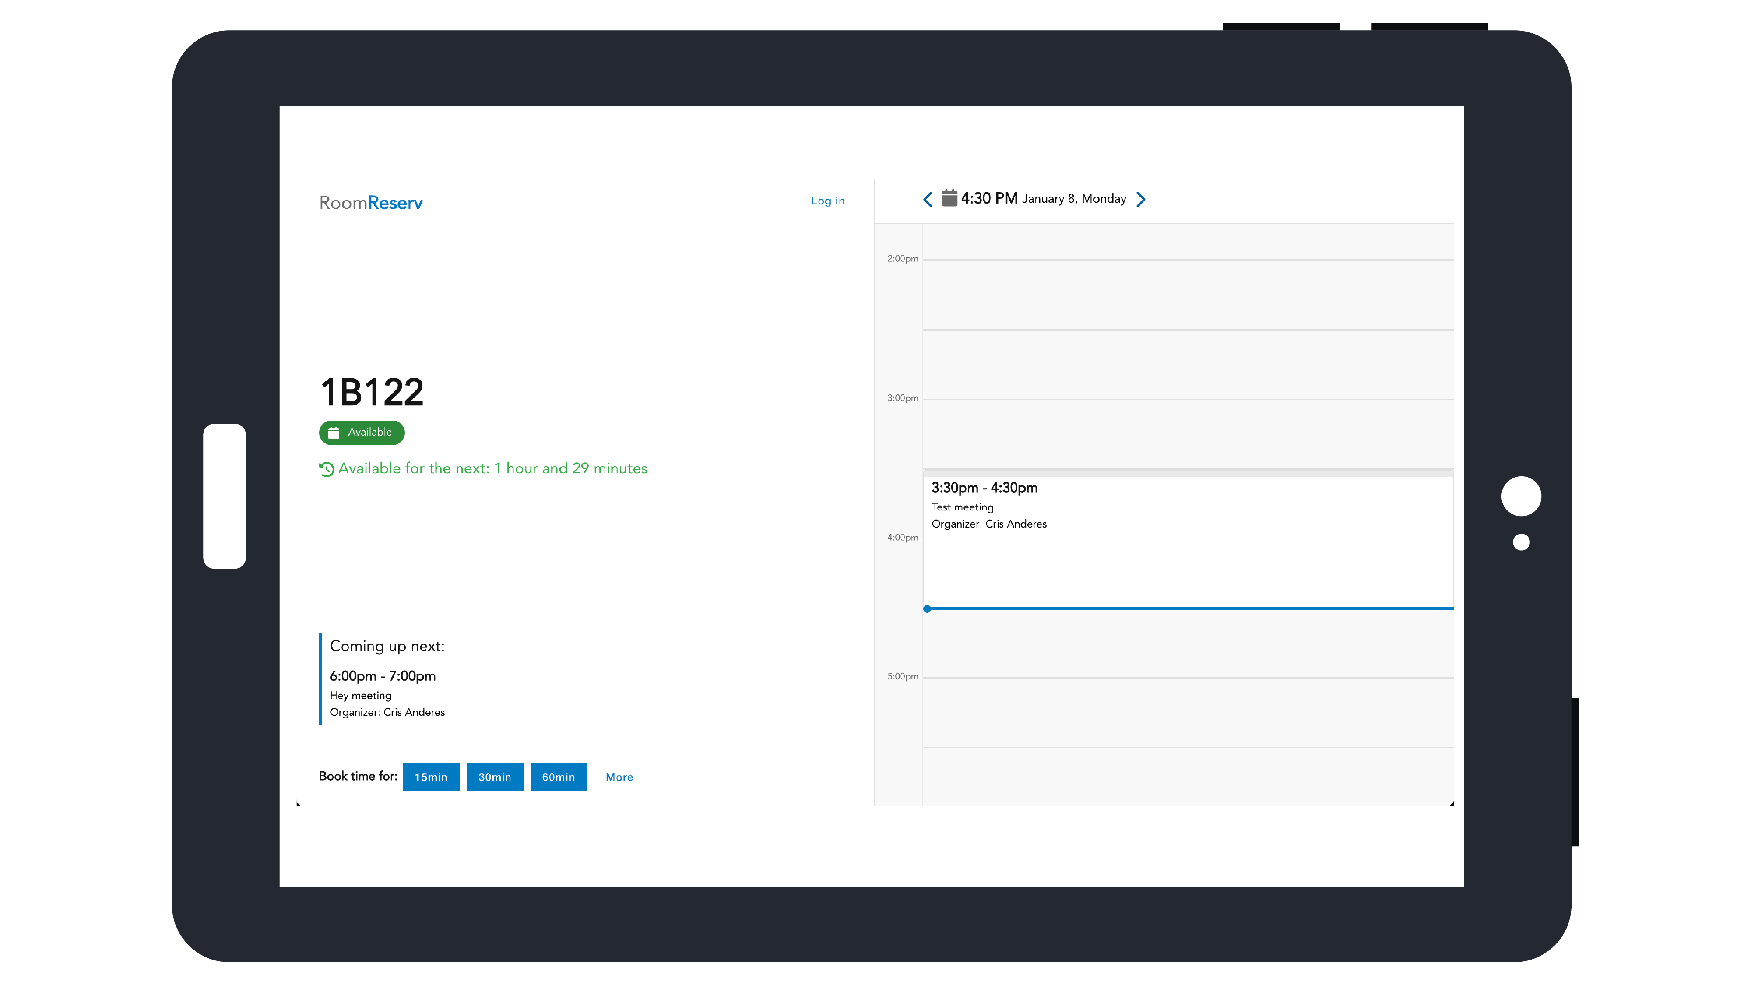The width and height of the screenshot is (1751, 985).
Task: Click the RoomReserv logo
Action: click(370, 203)
